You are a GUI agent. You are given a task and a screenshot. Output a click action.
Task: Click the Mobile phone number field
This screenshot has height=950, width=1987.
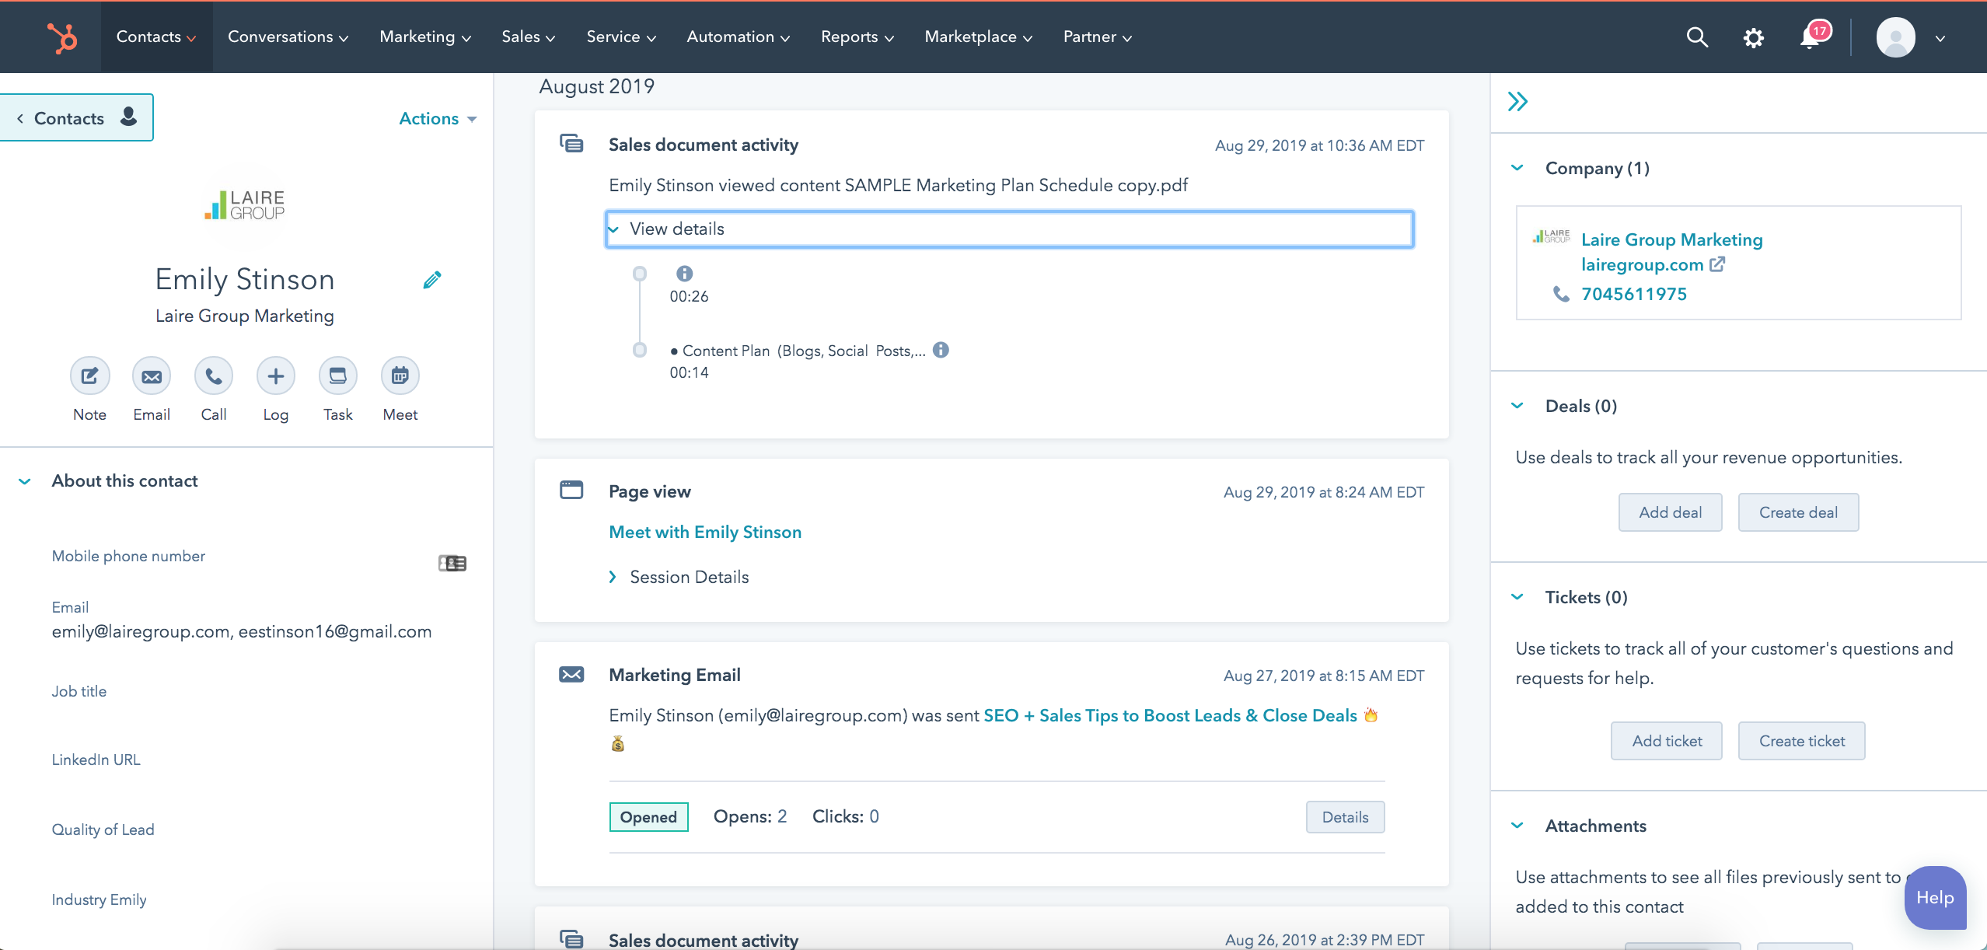click(x=128, y=556)
